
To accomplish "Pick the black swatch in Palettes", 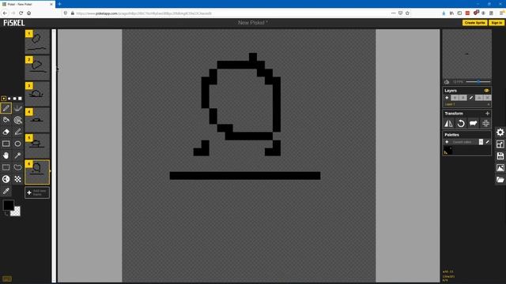I will [x=448, y=150].
